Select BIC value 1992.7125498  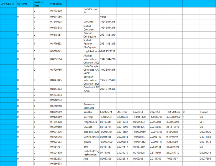[x=108, y=80]
